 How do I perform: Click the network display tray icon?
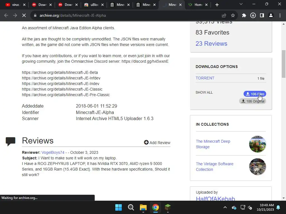243,207
